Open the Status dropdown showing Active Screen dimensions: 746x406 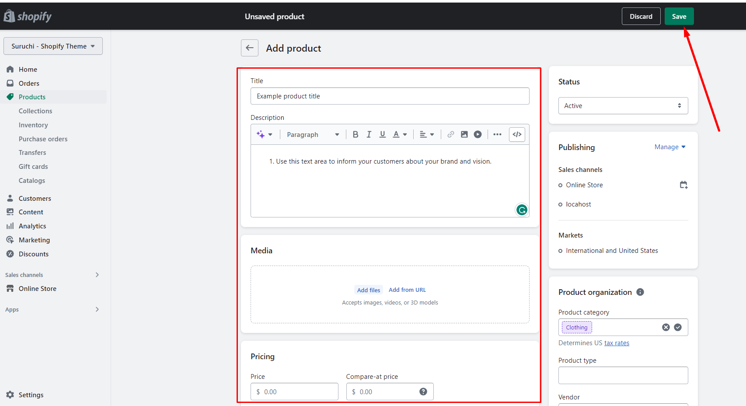[x=623, y=106]
